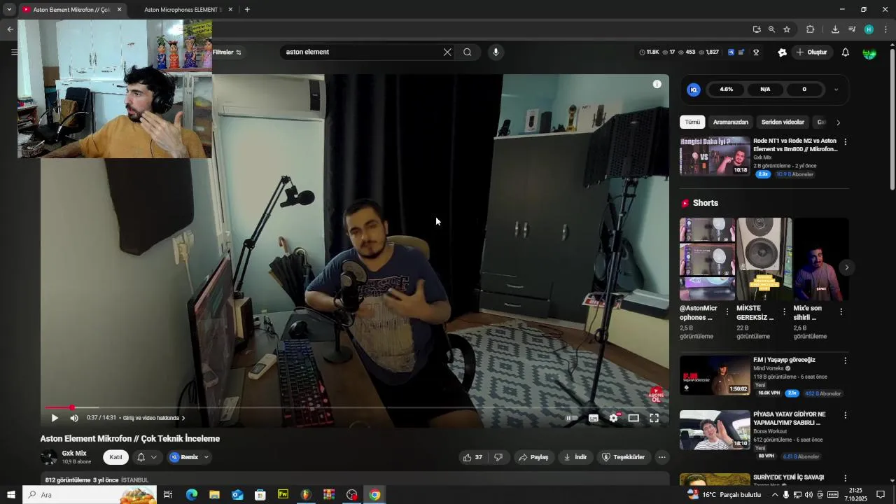This screenshot has height=504, width=896.
Task: Switch to Aston Microphones ELEMENT browser tab
Action: pos(183,10)
